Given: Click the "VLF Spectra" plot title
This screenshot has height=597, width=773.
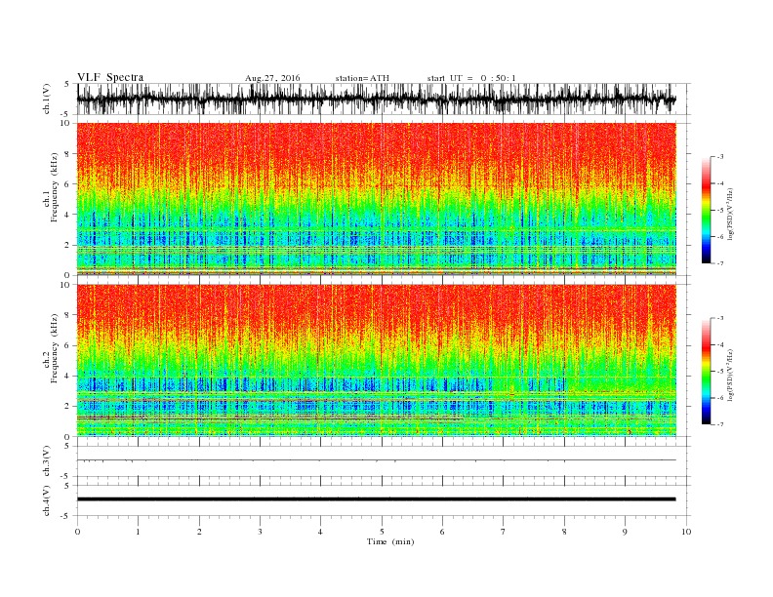Looking at the screenshot, I should (x=110, y=77).
